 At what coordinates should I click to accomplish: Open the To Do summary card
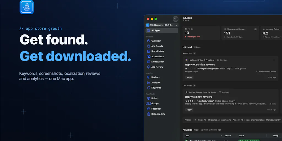201,33
